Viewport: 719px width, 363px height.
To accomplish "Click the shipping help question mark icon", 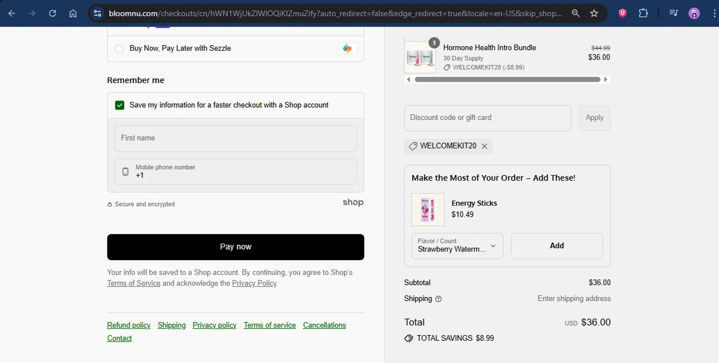I will coord(438,299).
